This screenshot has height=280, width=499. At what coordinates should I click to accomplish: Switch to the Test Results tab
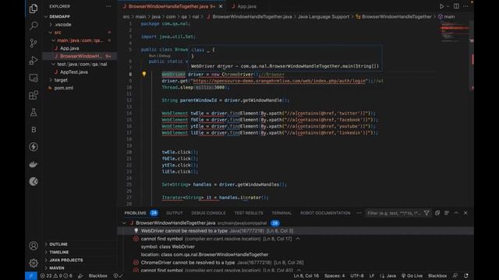249,213
